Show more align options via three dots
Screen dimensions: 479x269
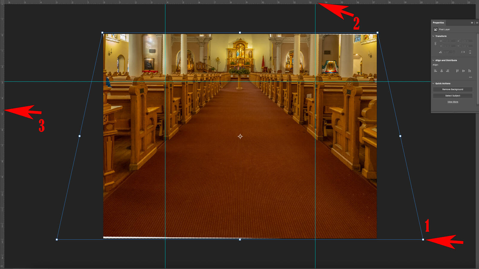tap(470, 77)
